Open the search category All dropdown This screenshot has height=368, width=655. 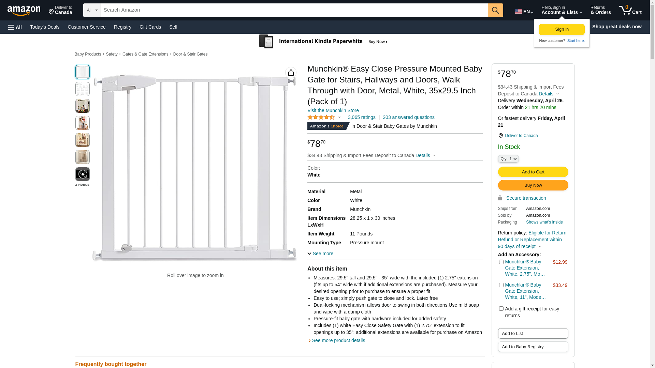coord(92,10)
